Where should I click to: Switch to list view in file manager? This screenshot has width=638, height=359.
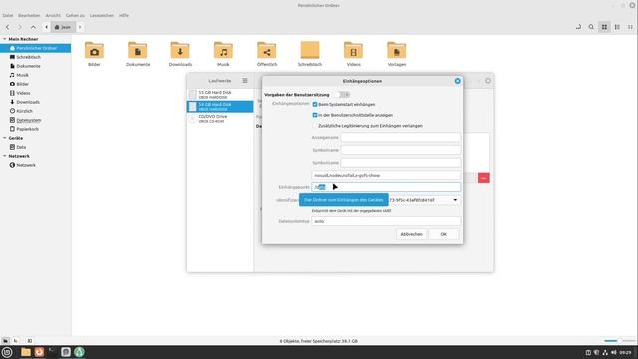[x=617, y=27]
